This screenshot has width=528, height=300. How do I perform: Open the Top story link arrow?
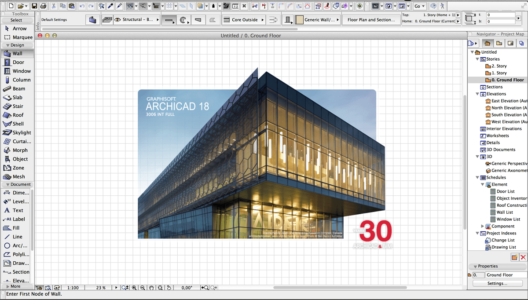[458, 15]
